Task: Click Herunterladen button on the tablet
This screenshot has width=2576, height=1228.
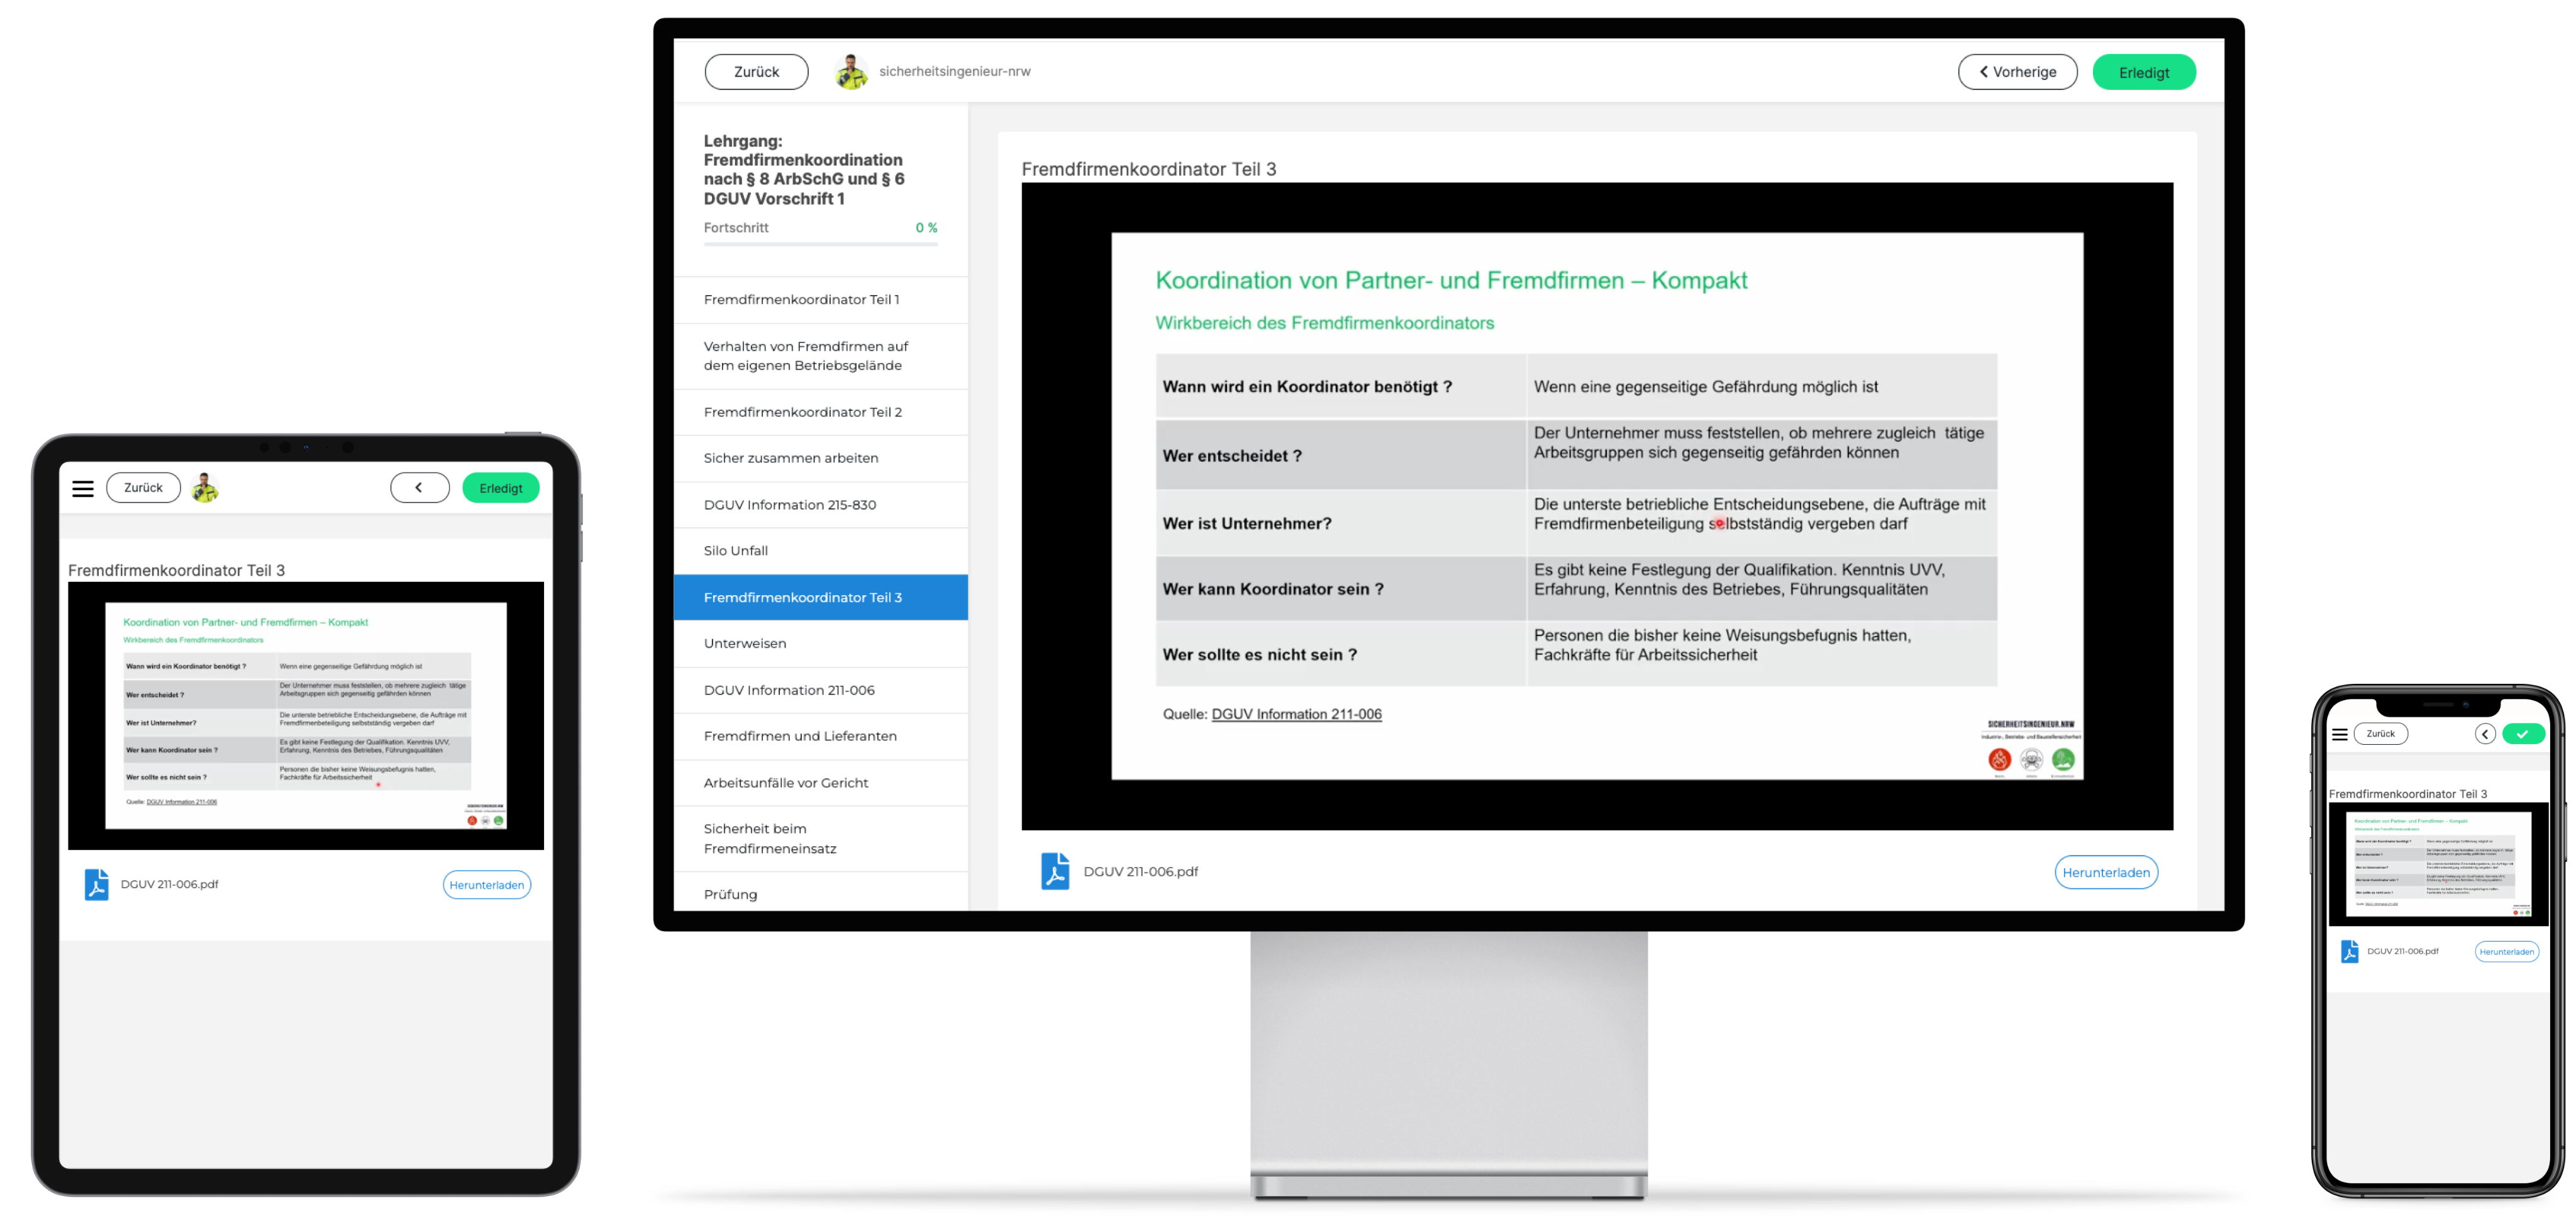Action: click(486, 886)
